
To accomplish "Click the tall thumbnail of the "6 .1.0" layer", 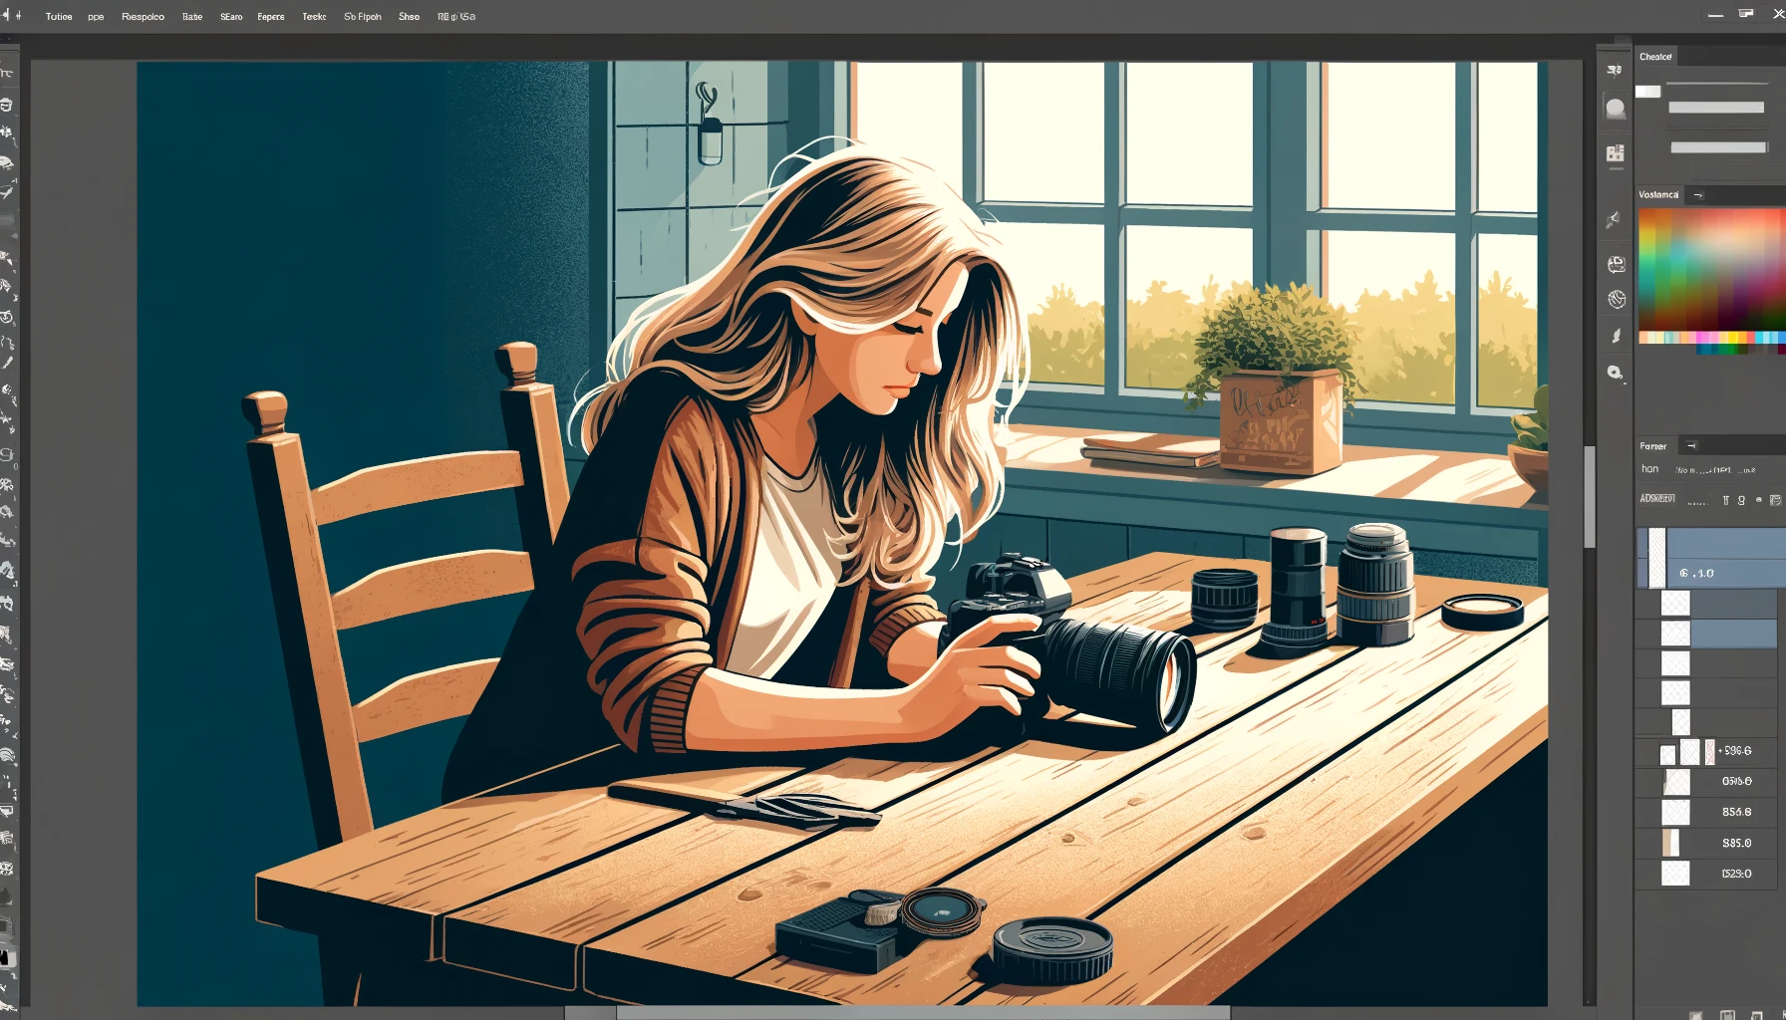I will tap(1656, 558).
